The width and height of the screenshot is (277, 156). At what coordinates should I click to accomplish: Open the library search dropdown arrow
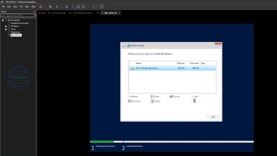[x=35, y=16]
